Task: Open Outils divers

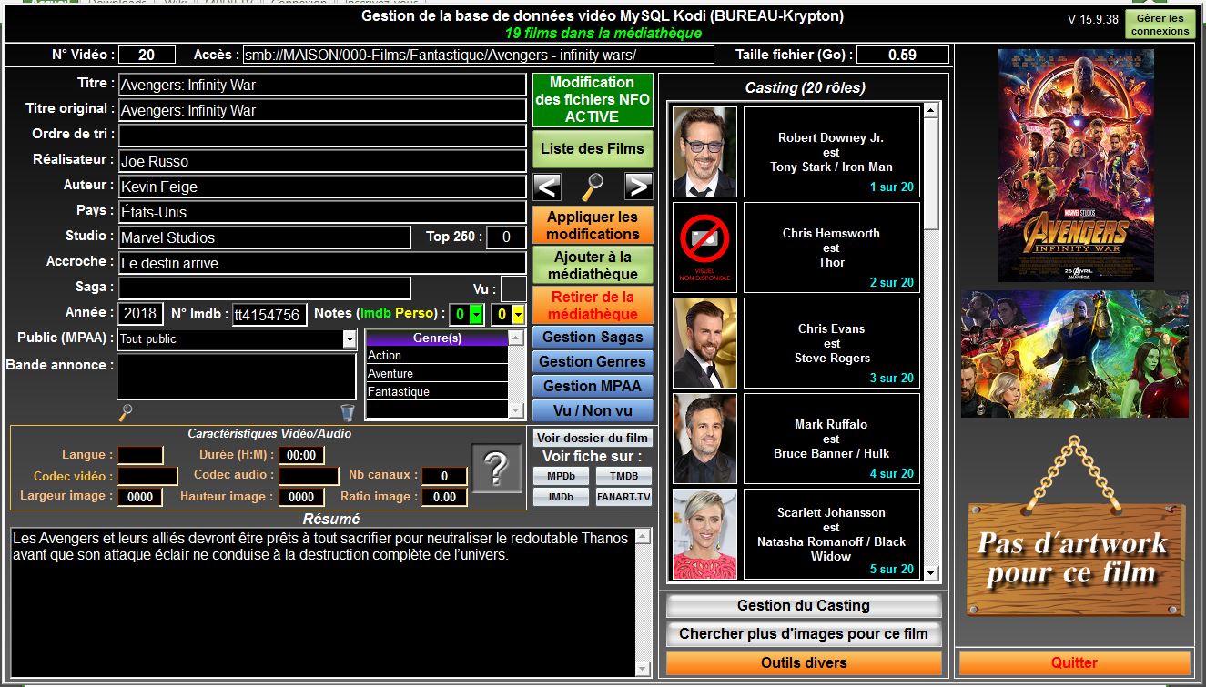Action: coord(804,662)
